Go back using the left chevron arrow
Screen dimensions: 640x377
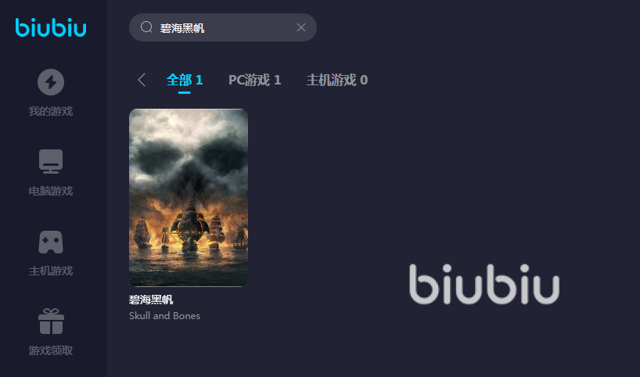click(142, 80)
